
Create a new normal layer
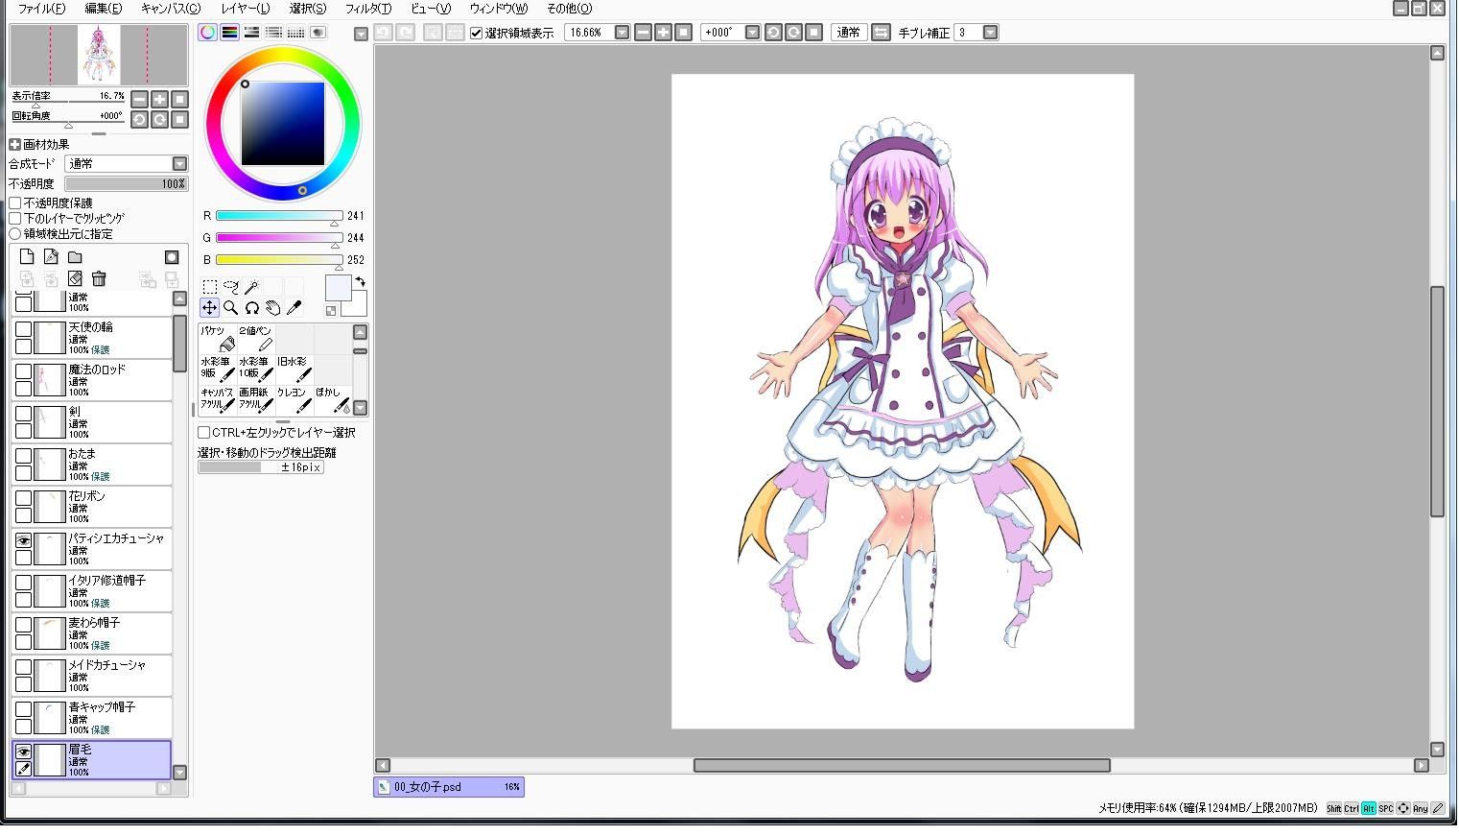tap(27, 256)
